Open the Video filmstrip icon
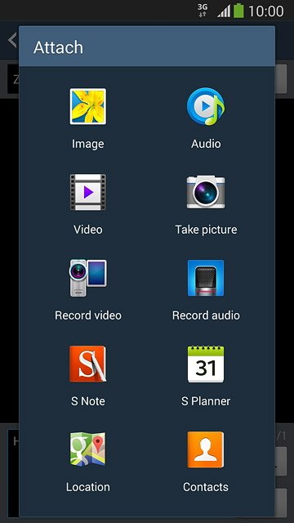Viewport: 294px width, 523px height. tap(88, 192)
